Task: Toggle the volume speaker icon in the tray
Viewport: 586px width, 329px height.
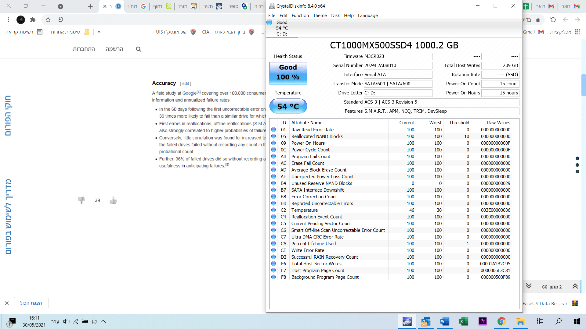Action: (66, 321)
